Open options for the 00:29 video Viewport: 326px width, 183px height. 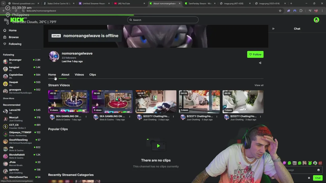tap(217, 117)
